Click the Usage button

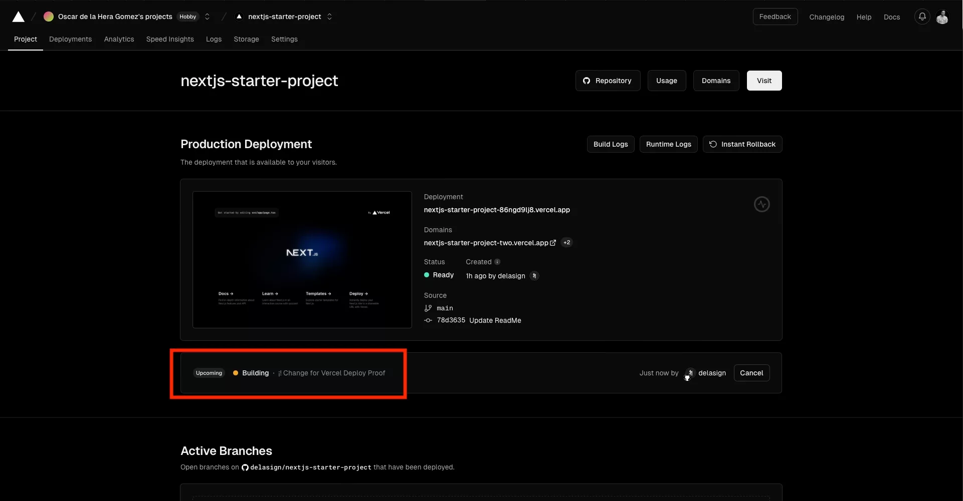pyautogui.click(x=667, y=81)
